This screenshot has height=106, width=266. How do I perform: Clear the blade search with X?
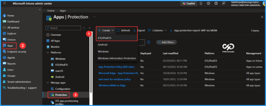84,28
